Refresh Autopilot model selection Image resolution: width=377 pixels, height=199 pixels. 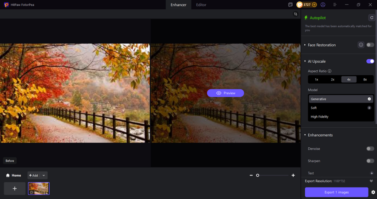click(371, 18)
